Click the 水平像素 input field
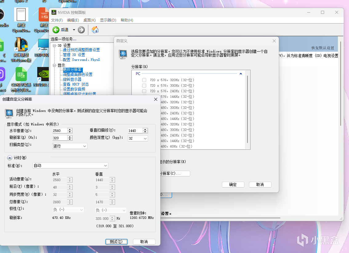Screen dimensions: 349x253 [60, 131]
